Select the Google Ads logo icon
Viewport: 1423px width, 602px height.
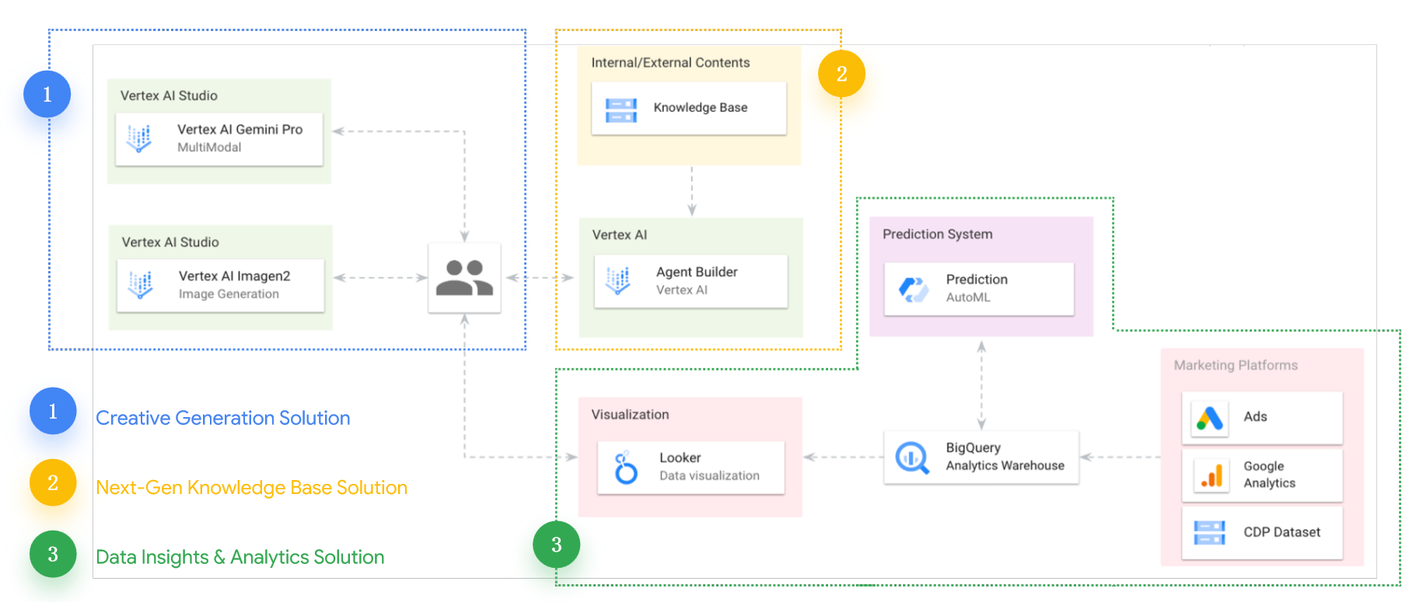click(x=1210, y=419)
